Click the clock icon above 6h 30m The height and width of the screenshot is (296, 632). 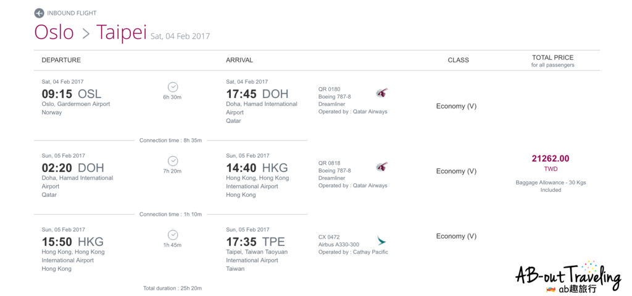[x=173, y=87]
